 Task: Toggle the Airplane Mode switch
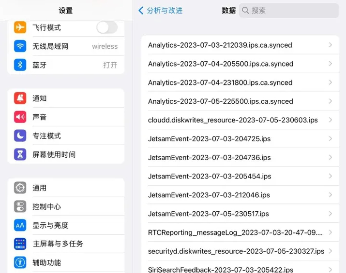[106, 27]
